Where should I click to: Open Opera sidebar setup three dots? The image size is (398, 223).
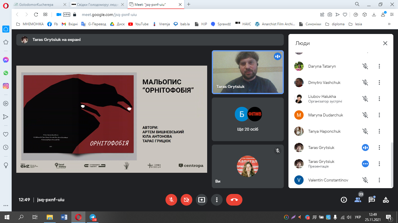coord(6,206)
